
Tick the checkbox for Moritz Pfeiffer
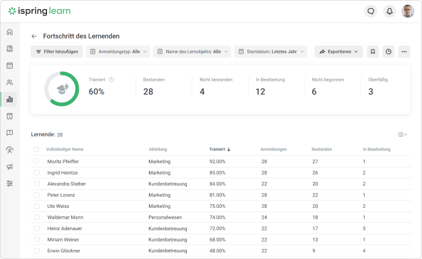click(36, 161)
